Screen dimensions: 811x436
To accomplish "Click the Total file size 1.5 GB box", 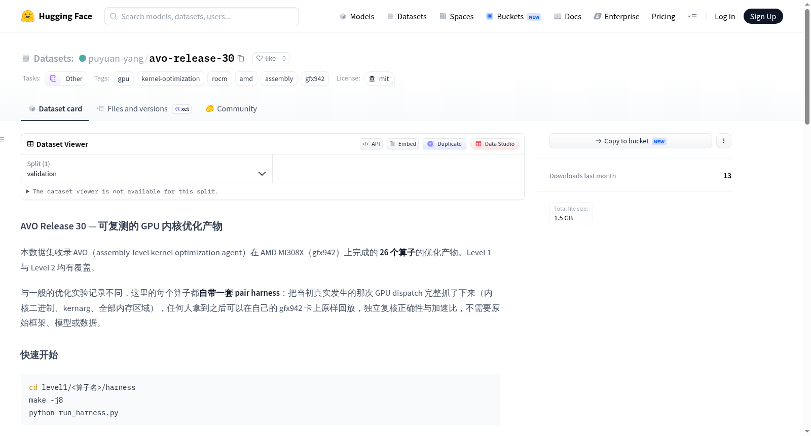I will 571,213.
